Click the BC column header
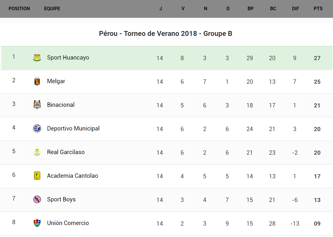Screen dimensions: 333x237 click(x=273, y=9)
